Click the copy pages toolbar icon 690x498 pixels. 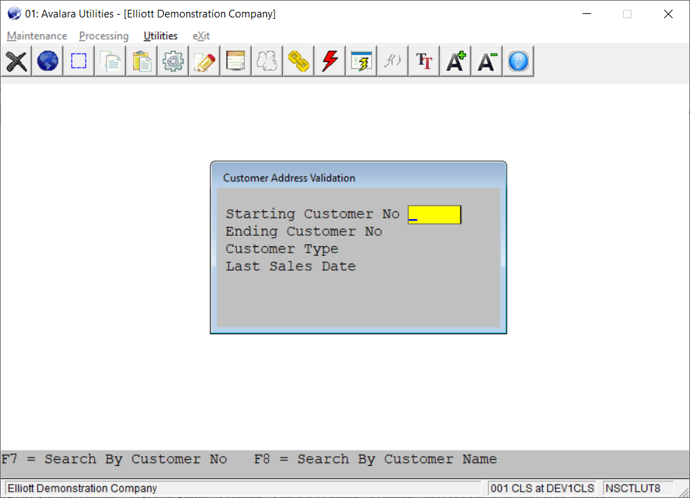tap(110, 61)
